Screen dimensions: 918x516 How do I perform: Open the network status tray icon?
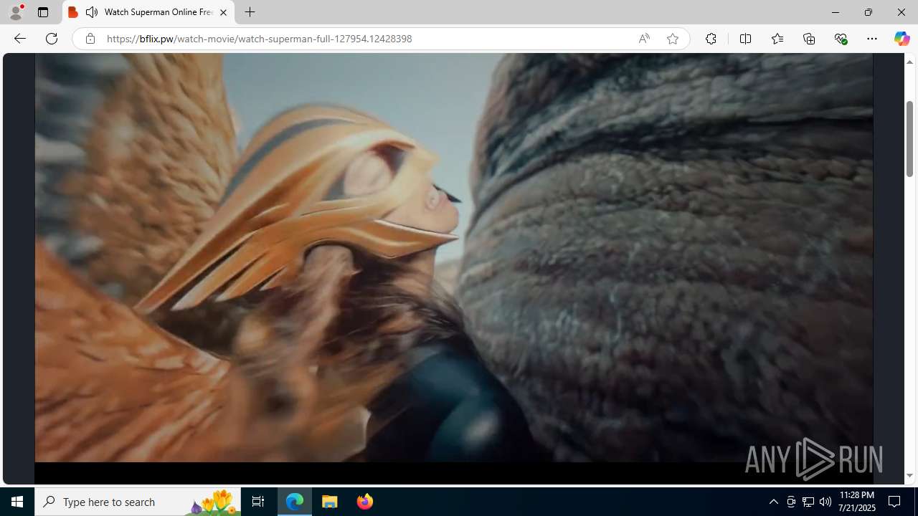pyautogui.click(x=808, y=502)
